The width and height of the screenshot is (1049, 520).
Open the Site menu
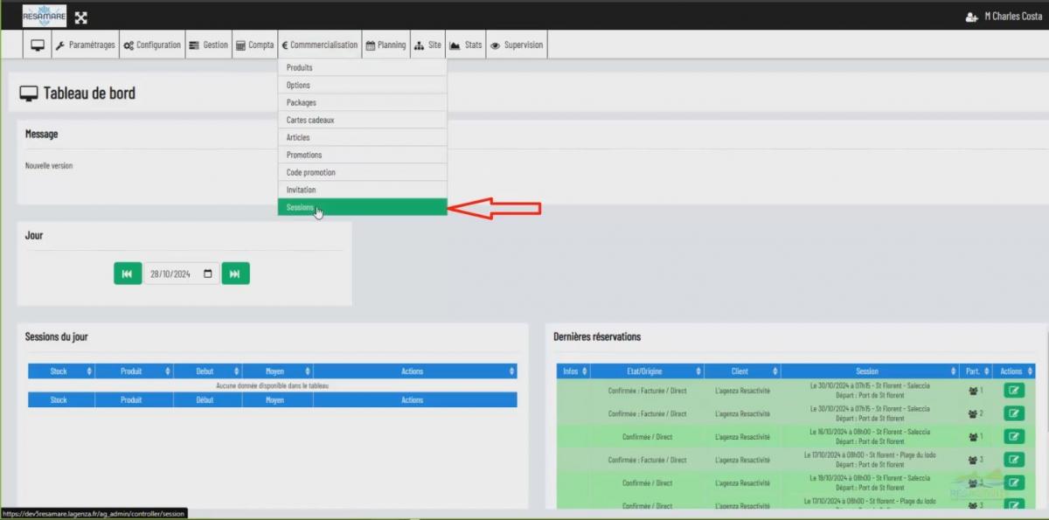[x=427, y=45]
